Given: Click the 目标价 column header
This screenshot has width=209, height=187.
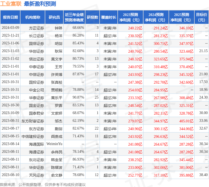Looking at the screenshot, I should click(202, 17).
